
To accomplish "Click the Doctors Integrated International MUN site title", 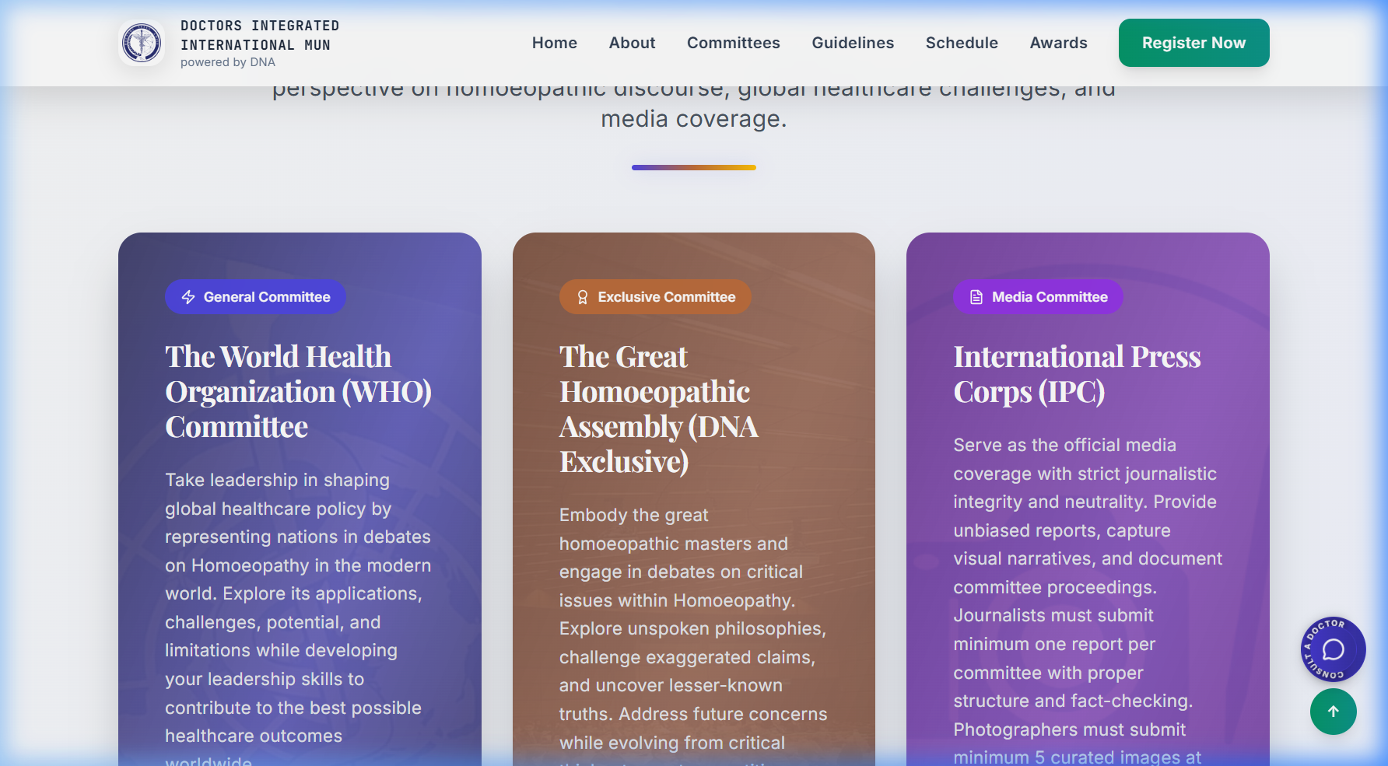I will [x=260, y=36].
